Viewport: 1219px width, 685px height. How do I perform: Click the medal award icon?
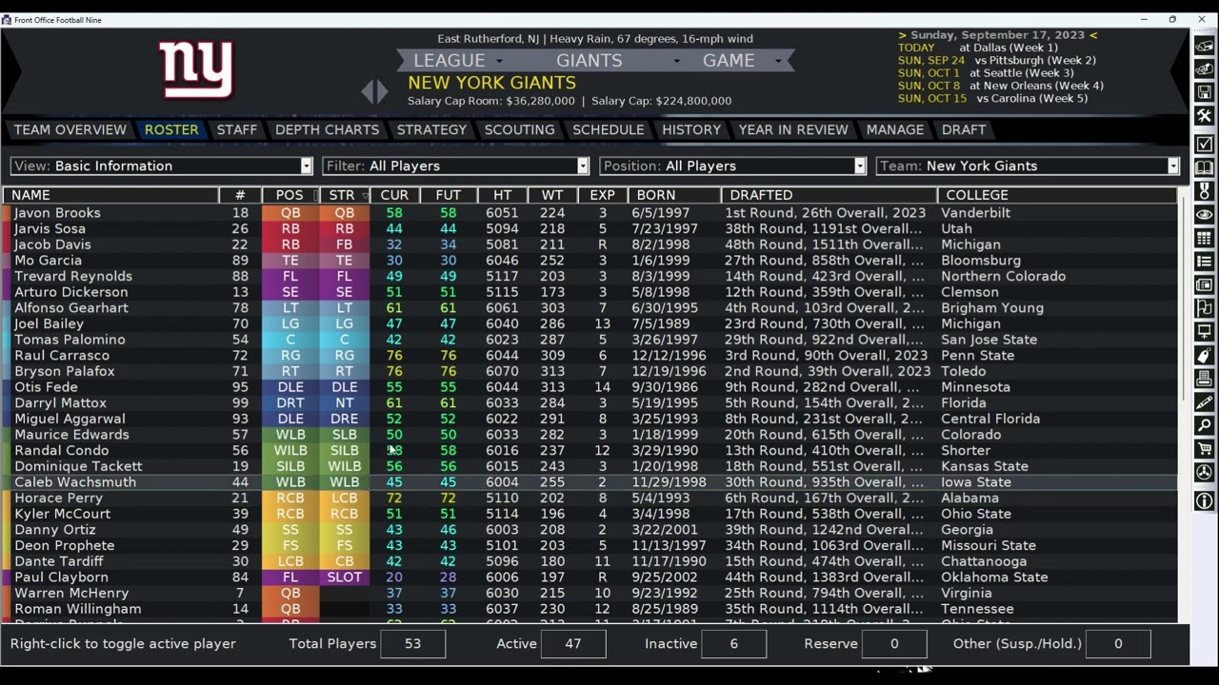coord(1205,191)
